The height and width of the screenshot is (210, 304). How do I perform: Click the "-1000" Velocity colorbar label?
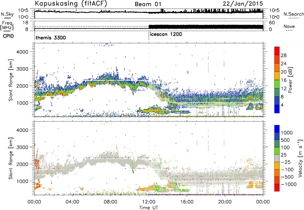288,184
